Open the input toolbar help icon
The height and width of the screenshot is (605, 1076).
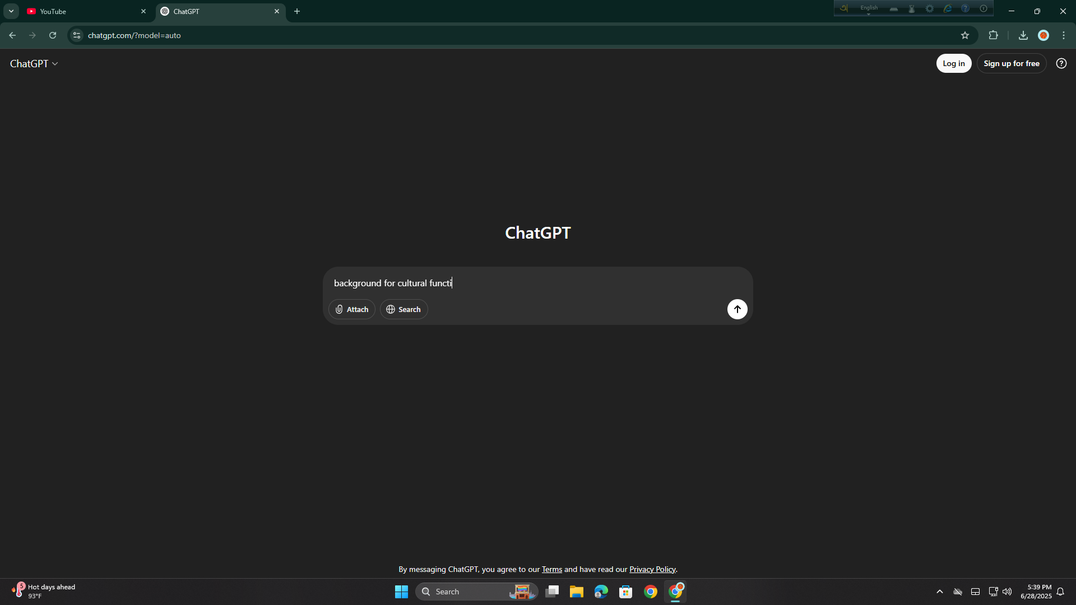965,9
